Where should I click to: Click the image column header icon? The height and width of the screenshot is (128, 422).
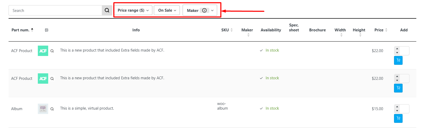47,30
